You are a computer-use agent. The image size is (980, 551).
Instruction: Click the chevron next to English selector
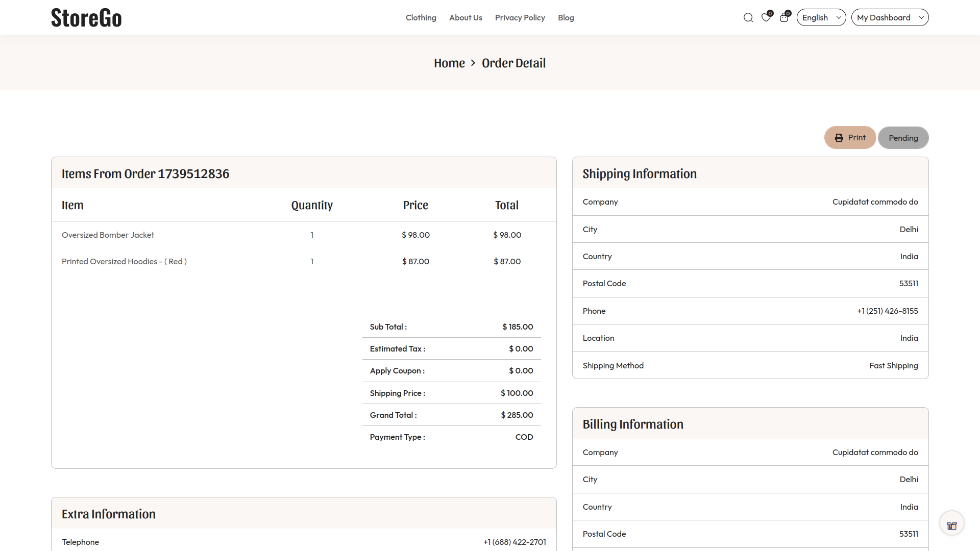coord(838,17)
